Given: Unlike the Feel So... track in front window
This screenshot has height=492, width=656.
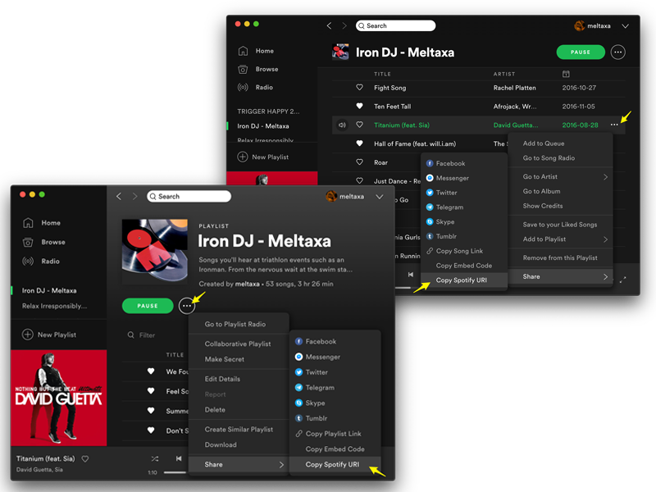Looking at the screenshot, I should 151,391.
